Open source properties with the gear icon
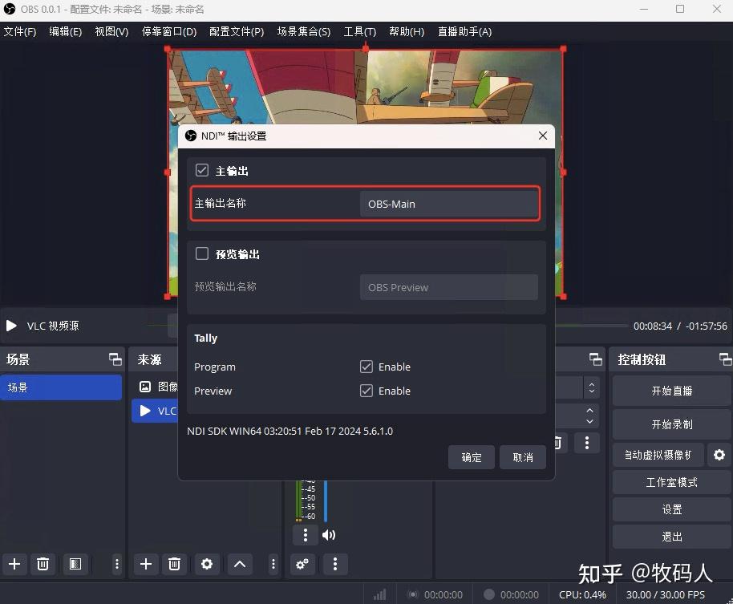Screen dimensions: 733x604 pyautogui.click(x=206, y=564)
